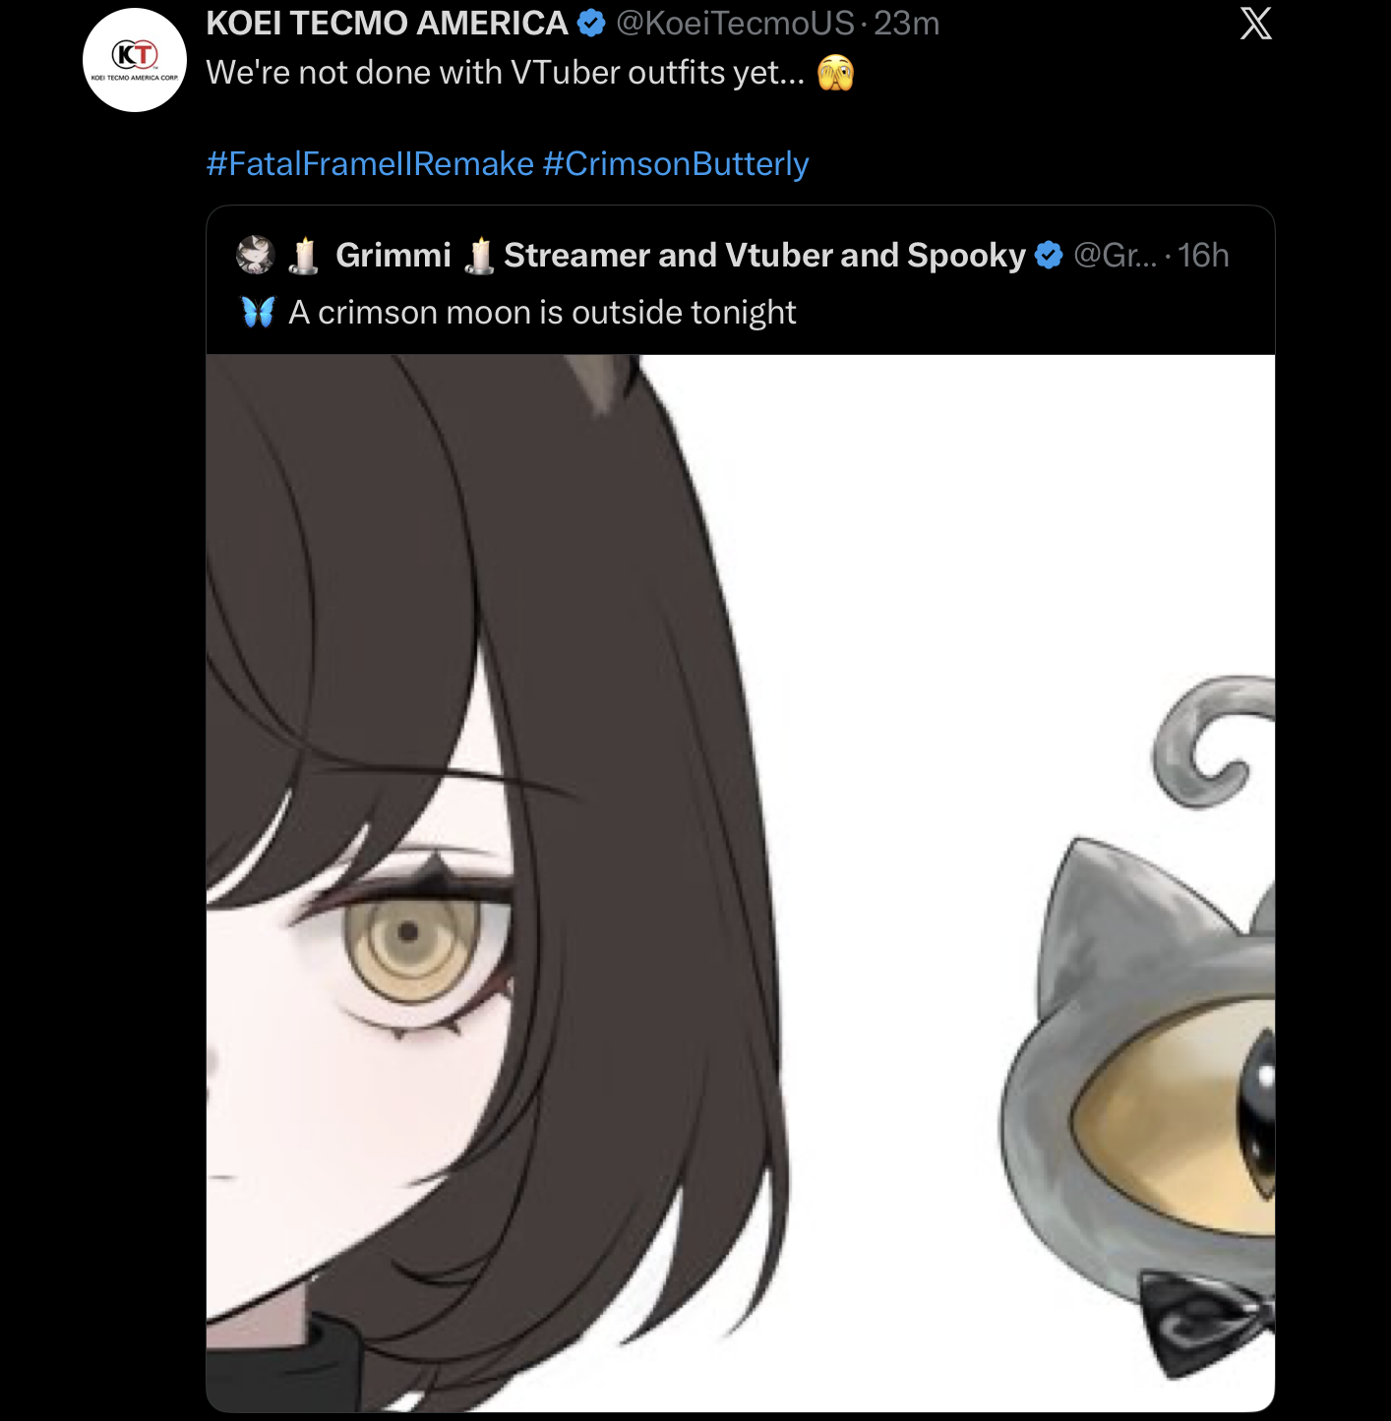This screenshot has height=1421, width=1391.
Task: Click the candle emoji after Grimmi
Action: coord(479,256)
